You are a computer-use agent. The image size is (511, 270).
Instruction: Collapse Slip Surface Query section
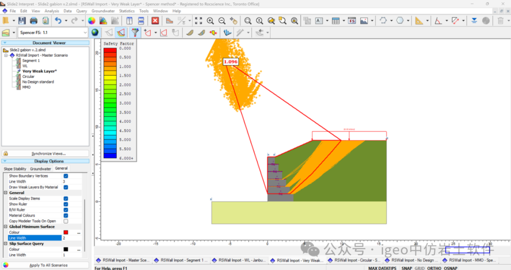pos(6,244)
